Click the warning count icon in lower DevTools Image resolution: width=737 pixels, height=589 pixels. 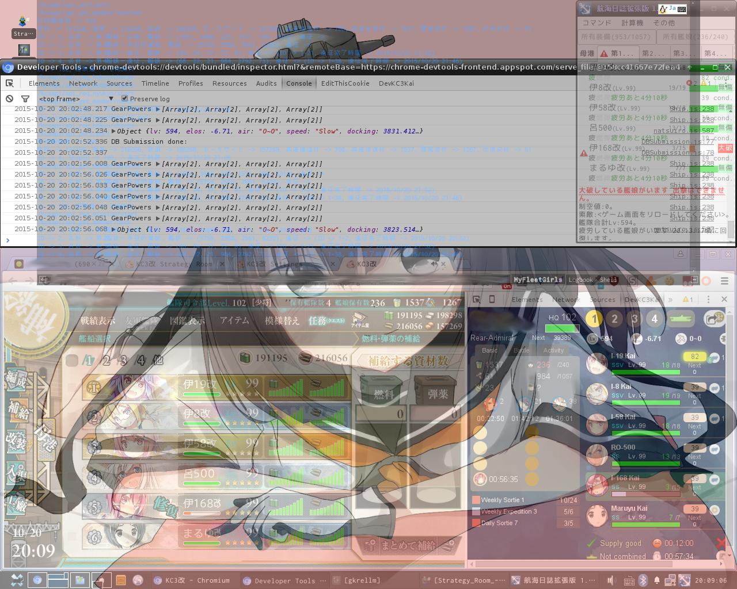688,299
